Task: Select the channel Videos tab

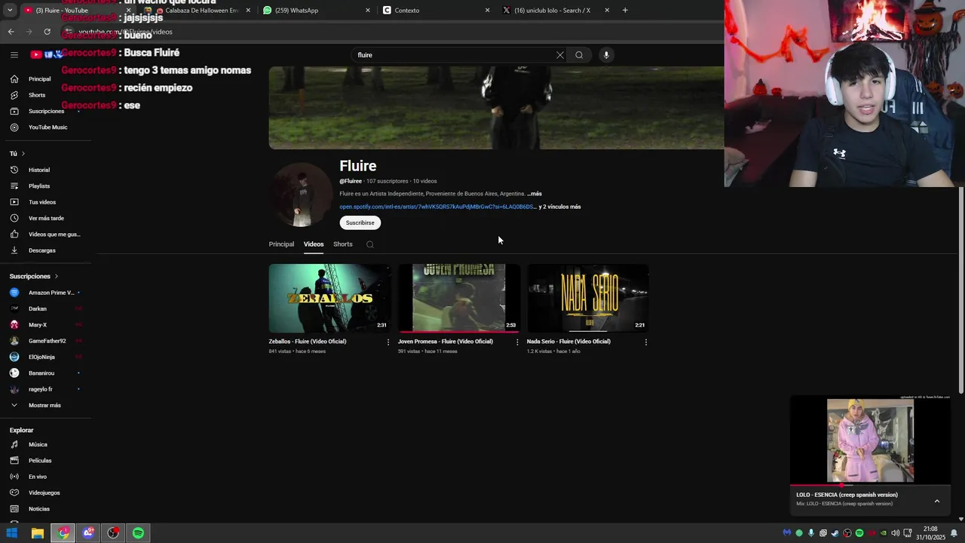Action: pos(314,244)
